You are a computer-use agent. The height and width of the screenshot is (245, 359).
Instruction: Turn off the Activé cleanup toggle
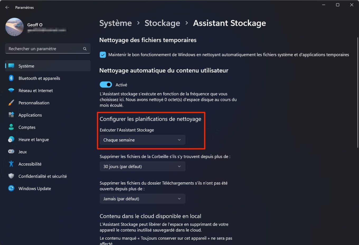pos(106,85)
